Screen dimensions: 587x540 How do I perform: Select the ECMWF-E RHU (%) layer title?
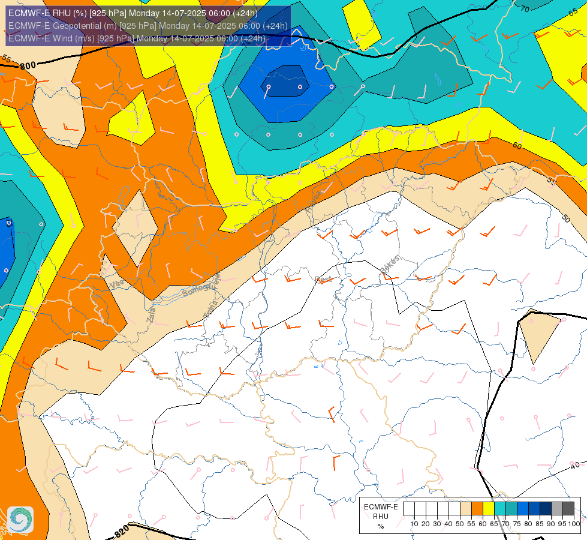(133, 13)
